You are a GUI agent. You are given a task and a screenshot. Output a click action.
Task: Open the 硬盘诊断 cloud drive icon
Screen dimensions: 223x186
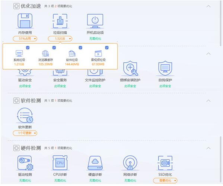click(95, 163)
